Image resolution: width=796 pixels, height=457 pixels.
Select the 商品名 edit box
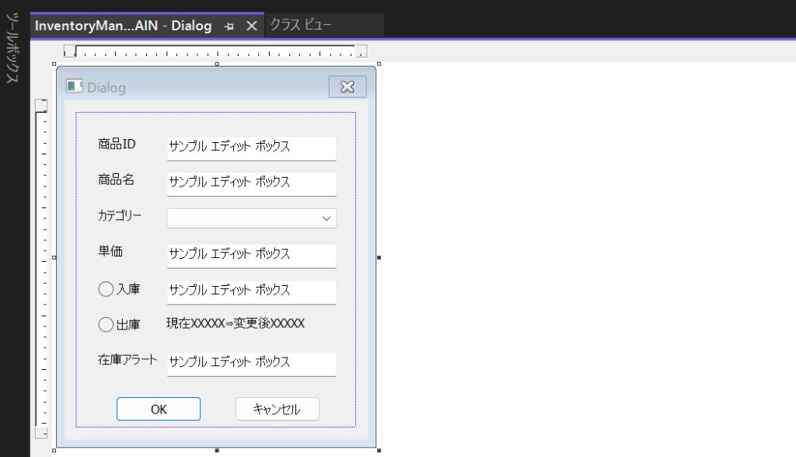[251, 183]
